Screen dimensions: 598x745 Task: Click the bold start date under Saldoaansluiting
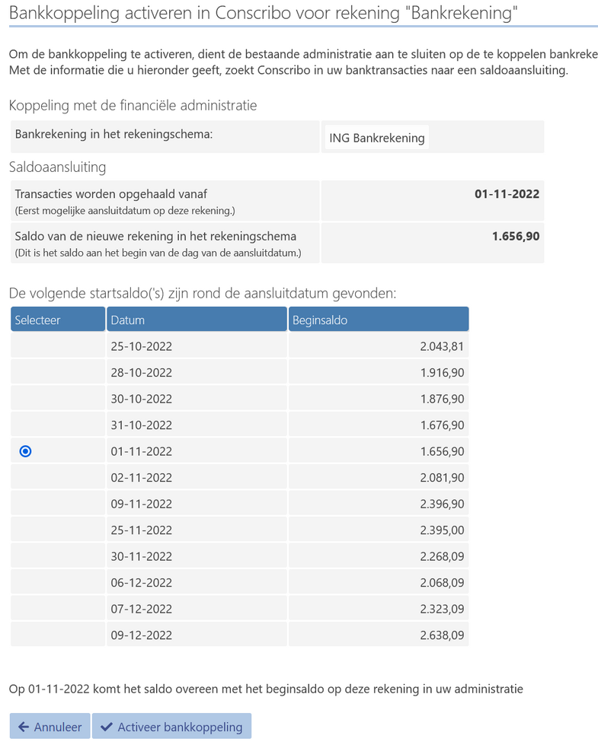pos(507,194)
